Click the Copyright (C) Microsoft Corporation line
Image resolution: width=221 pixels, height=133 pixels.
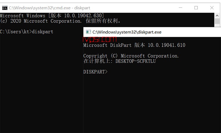coord(131,56)
